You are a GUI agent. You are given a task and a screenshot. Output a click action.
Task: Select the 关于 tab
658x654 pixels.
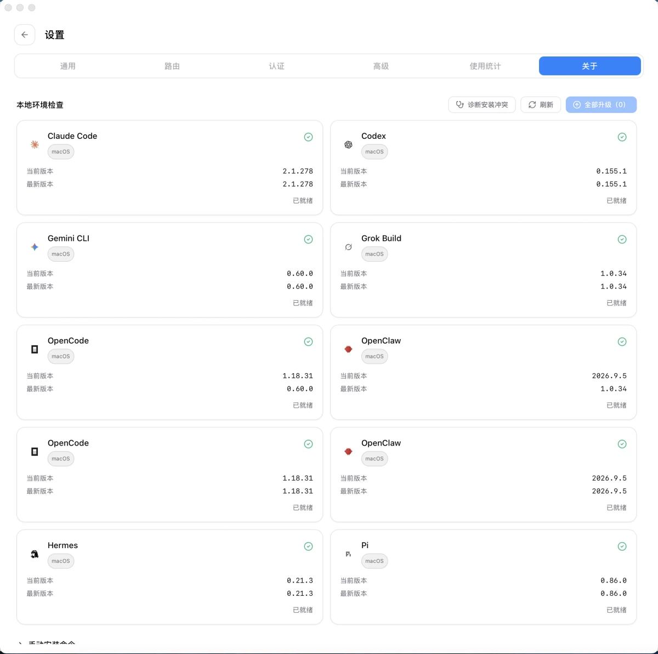tap(589, 66)
